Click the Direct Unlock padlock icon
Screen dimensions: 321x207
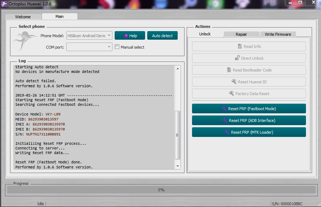(x=237, y=58)
